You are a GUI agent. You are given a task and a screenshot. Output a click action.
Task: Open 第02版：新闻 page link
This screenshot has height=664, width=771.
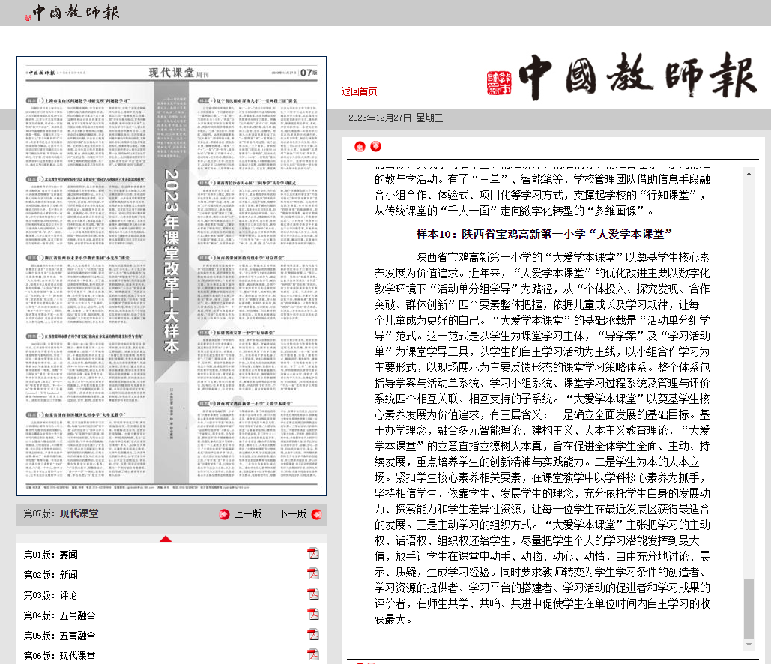tap(51, 575)
